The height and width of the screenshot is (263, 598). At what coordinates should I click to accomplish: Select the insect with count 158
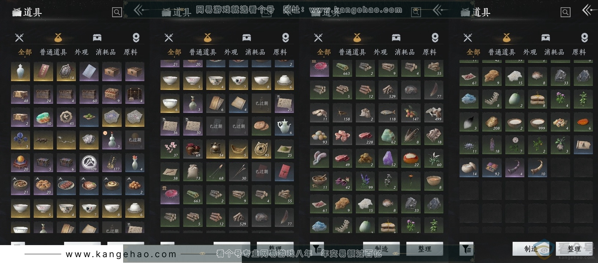(x=342, y=113)
